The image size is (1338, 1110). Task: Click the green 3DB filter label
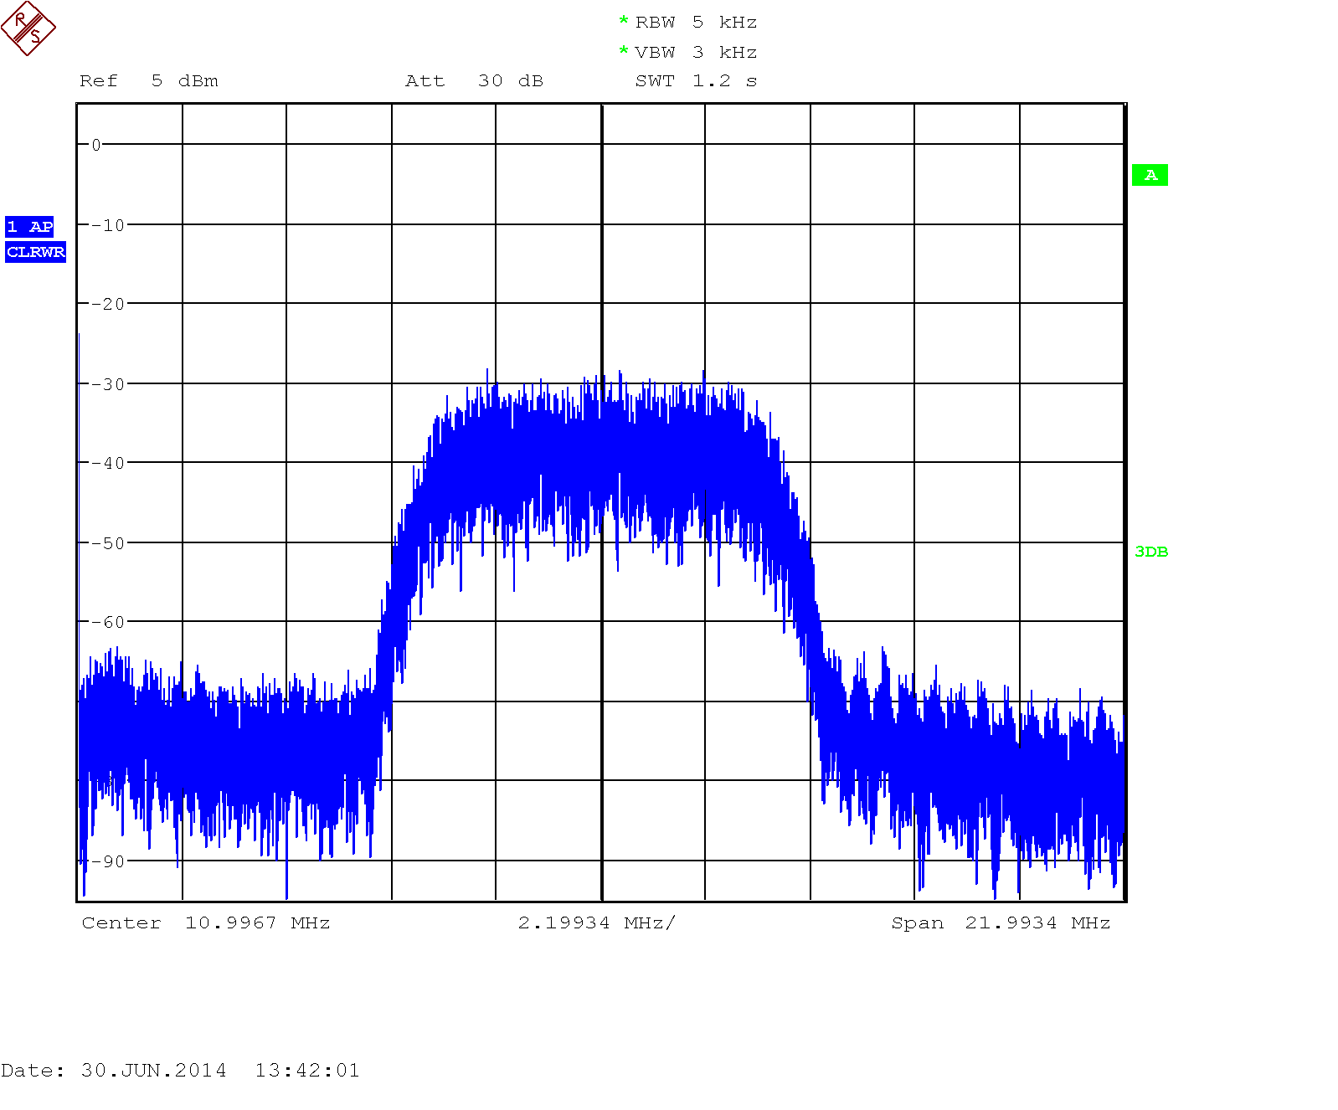click(1151, 552)
